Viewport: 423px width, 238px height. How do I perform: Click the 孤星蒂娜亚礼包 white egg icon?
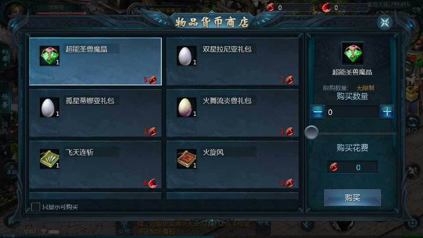49,108
